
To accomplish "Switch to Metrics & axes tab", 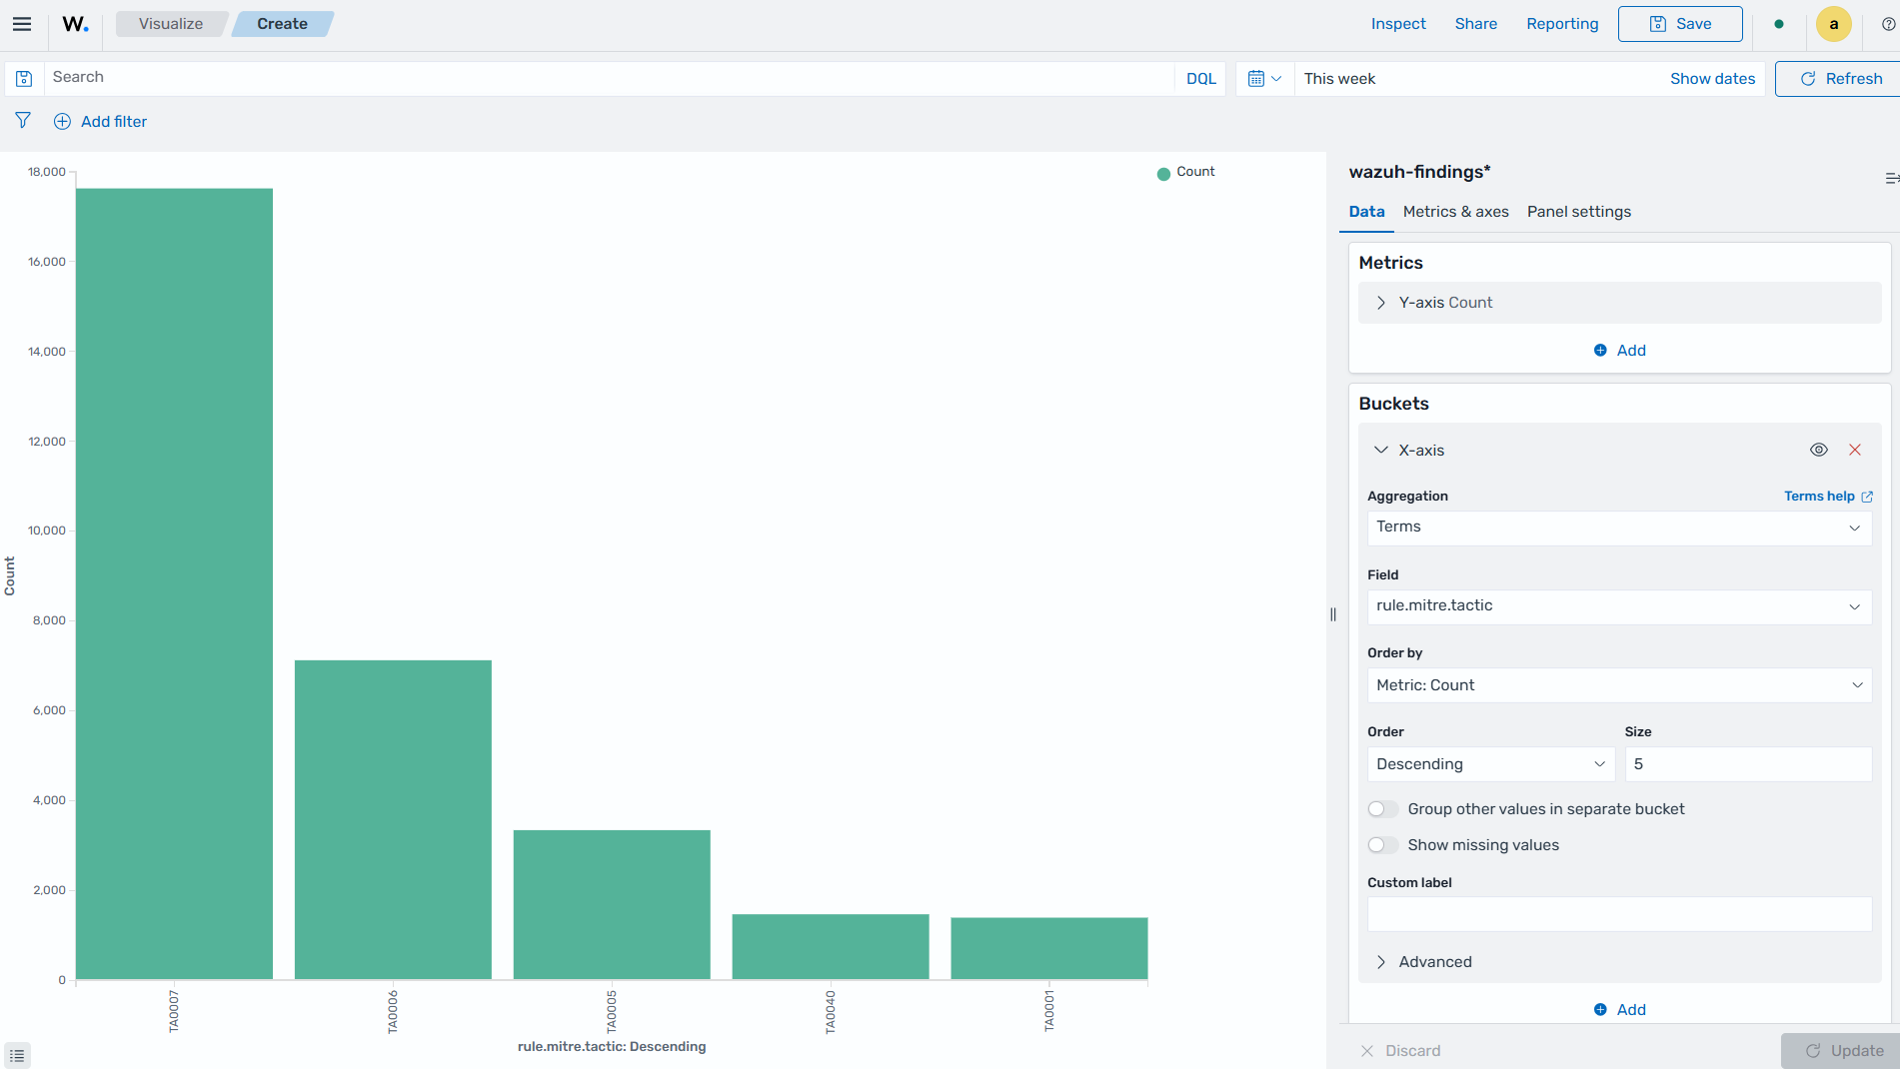I will 1455,212.
